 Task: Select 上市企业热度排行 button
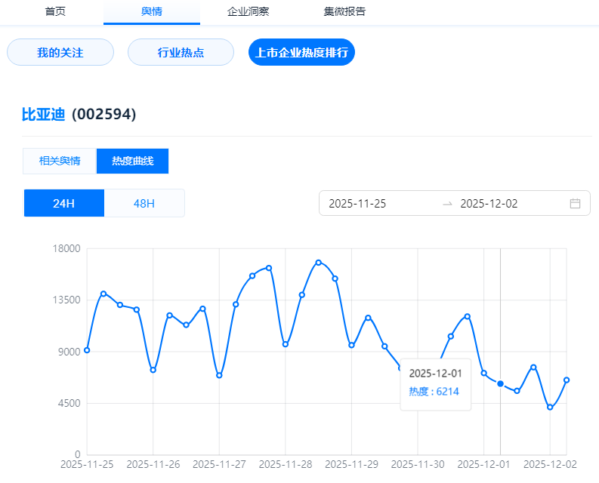pos(301,53)
